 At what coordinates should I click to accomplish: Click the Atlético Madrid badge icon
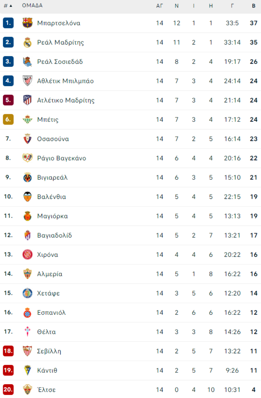pyautogui.click(x=28, y=100)
